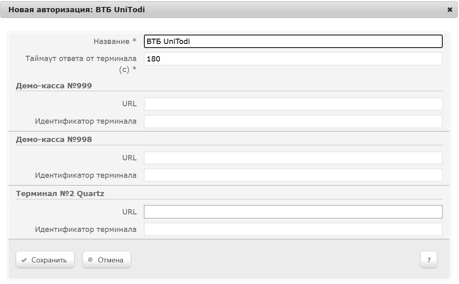Click the Терминал №2 Quartz section header
This screenshot has width=459, height=284.
click(60, 194)
